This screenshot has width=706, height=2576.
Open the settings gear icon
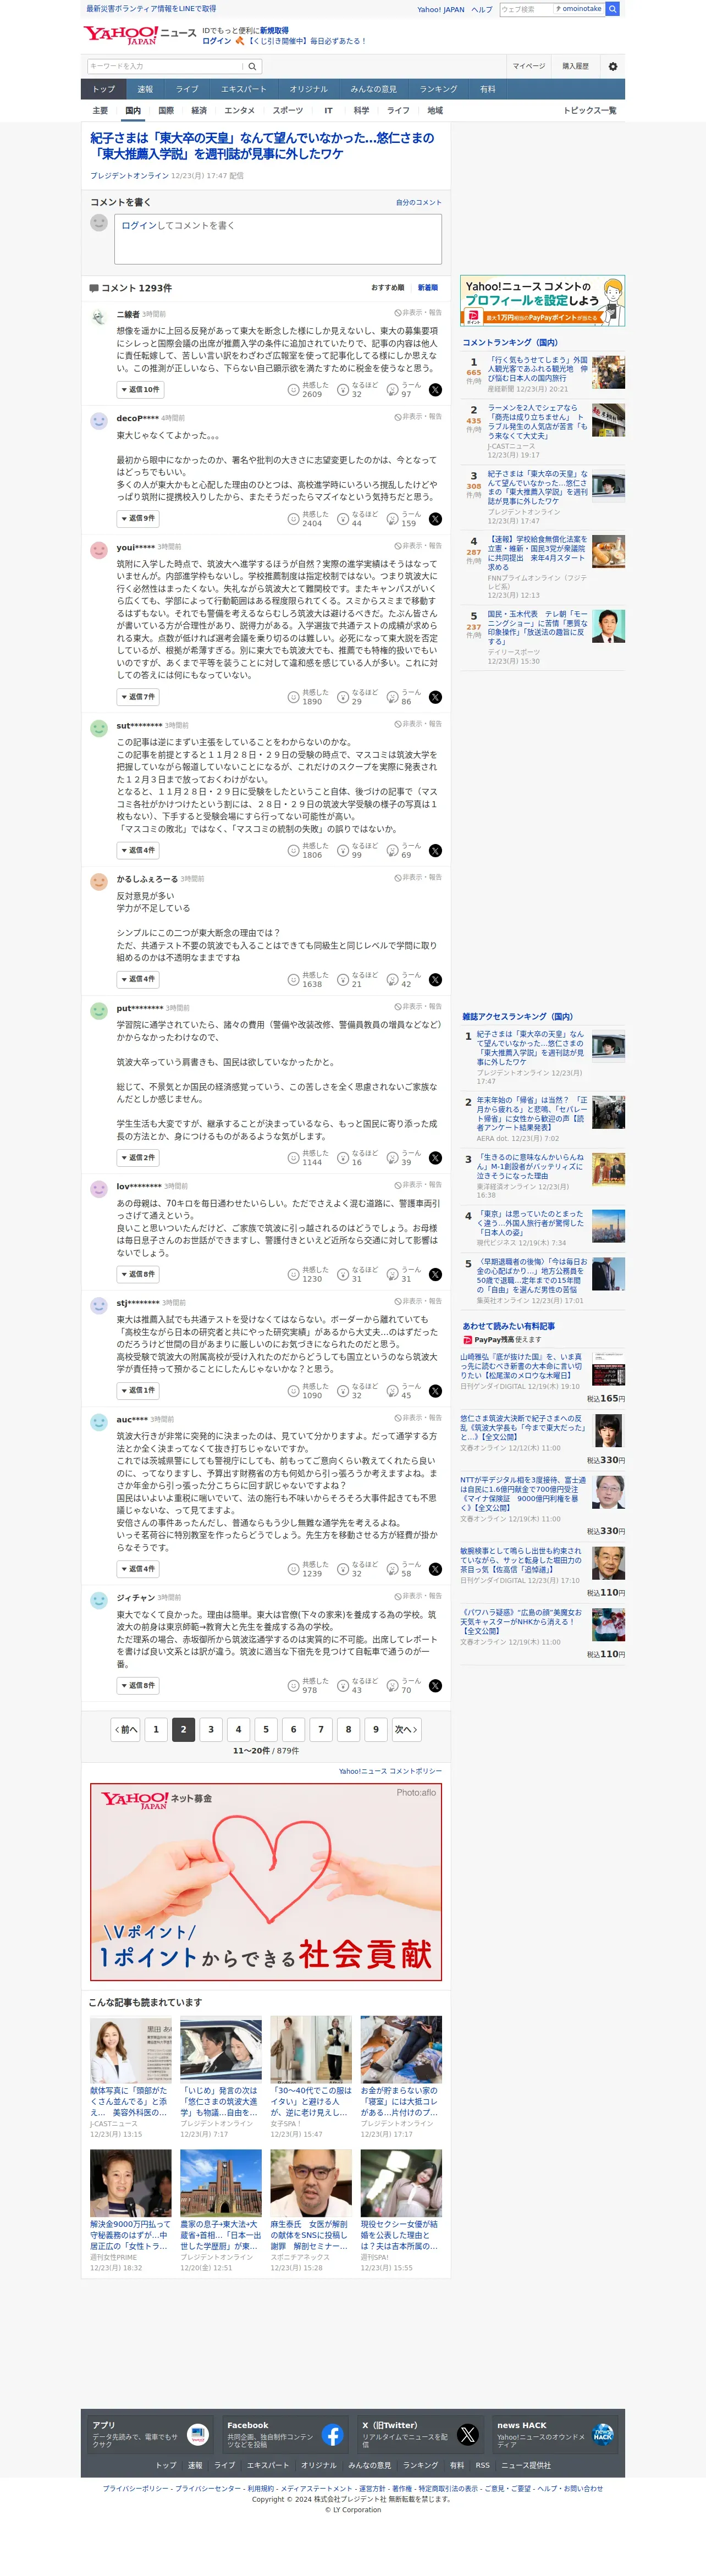613,66
